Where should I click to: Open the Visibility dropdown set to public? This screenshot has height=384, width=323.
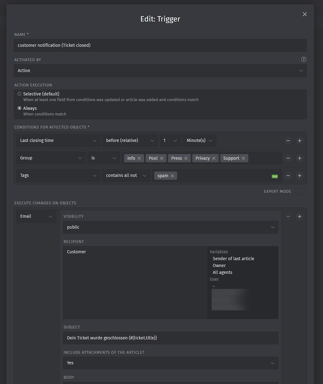171,227
